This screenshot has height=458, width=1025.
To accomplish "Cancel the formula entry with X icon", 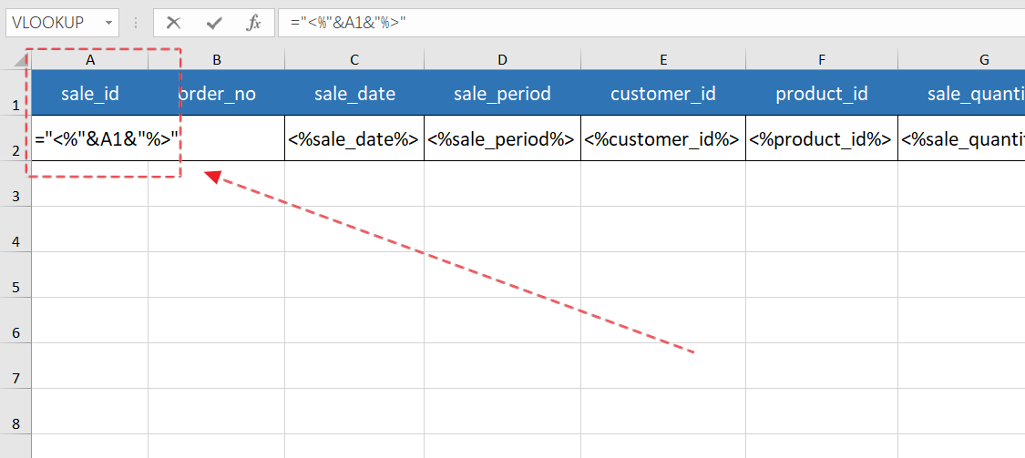I will [173, 23].
